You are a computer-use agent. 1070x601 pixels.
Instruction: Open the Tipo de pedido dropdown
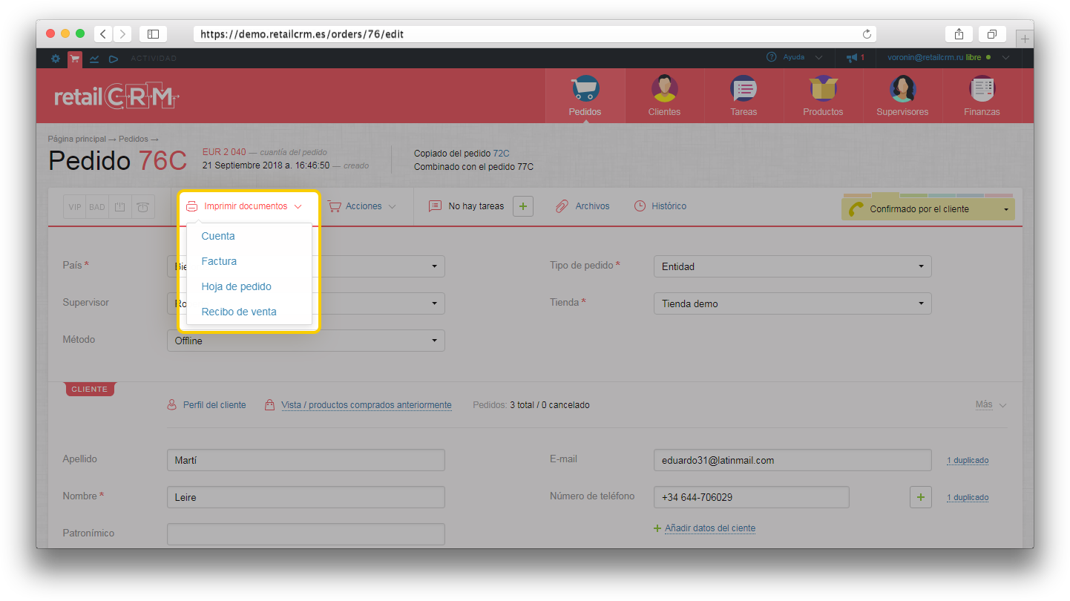[792, 266]
